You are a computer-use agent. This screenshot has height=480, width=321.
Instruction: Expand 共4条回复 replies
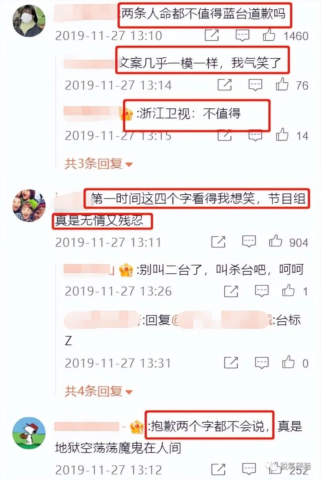pyautogui.click(x=99, y=391)
